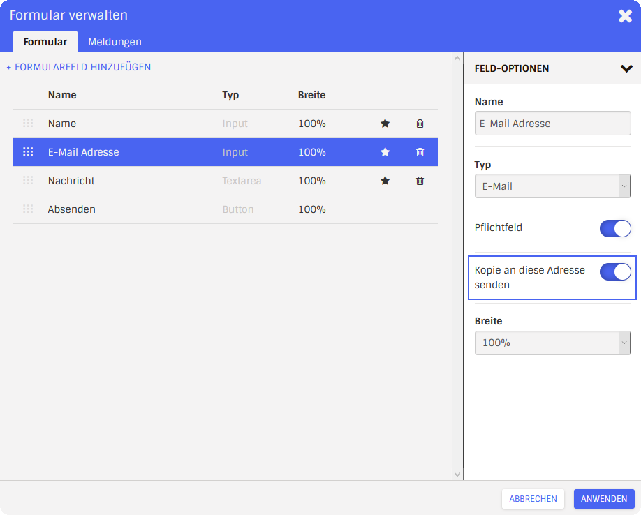This screenshot has width=641, height=515.
Task: Switch to the Meldungen tab
Action: click(x=115, y=42)
